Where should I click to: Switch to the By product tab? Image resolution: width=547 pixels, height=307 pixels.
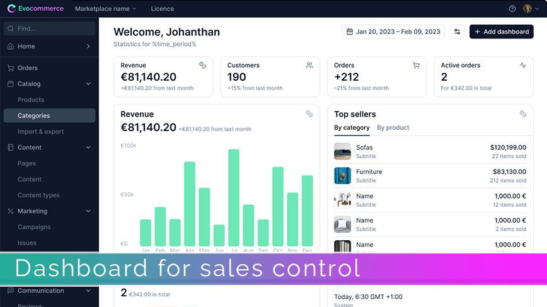click(393, 128)
